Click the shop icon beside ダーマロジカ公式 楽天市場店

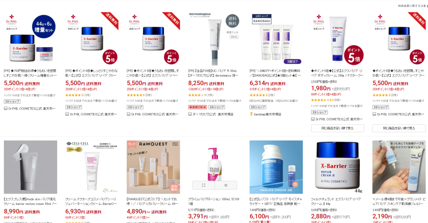click(x=190, y=114)
